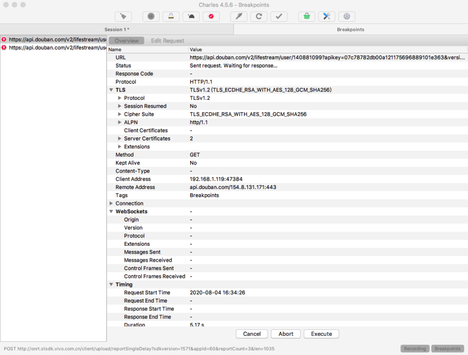The height and width of the screenshot is (355, 468).
Task: Click the checkmark Validate icon
Action: point(279,16)
